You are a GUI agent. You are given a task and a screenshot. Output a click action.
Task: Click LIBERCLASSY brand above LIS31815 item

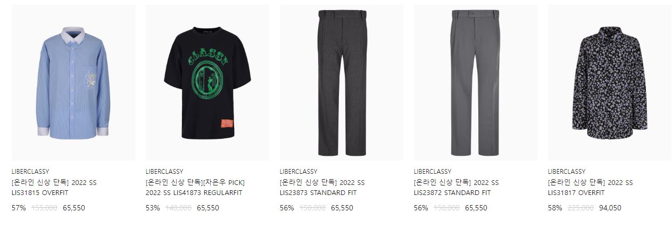(x=30, y=172)
